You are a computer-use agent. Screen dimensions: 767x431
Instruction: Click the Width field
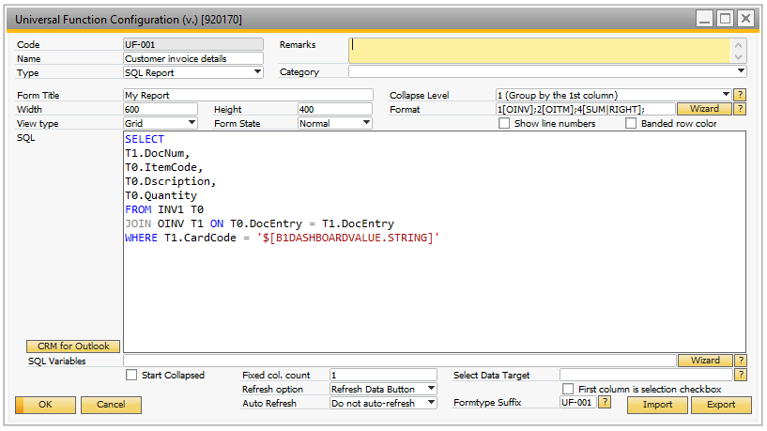coord(161,109)
